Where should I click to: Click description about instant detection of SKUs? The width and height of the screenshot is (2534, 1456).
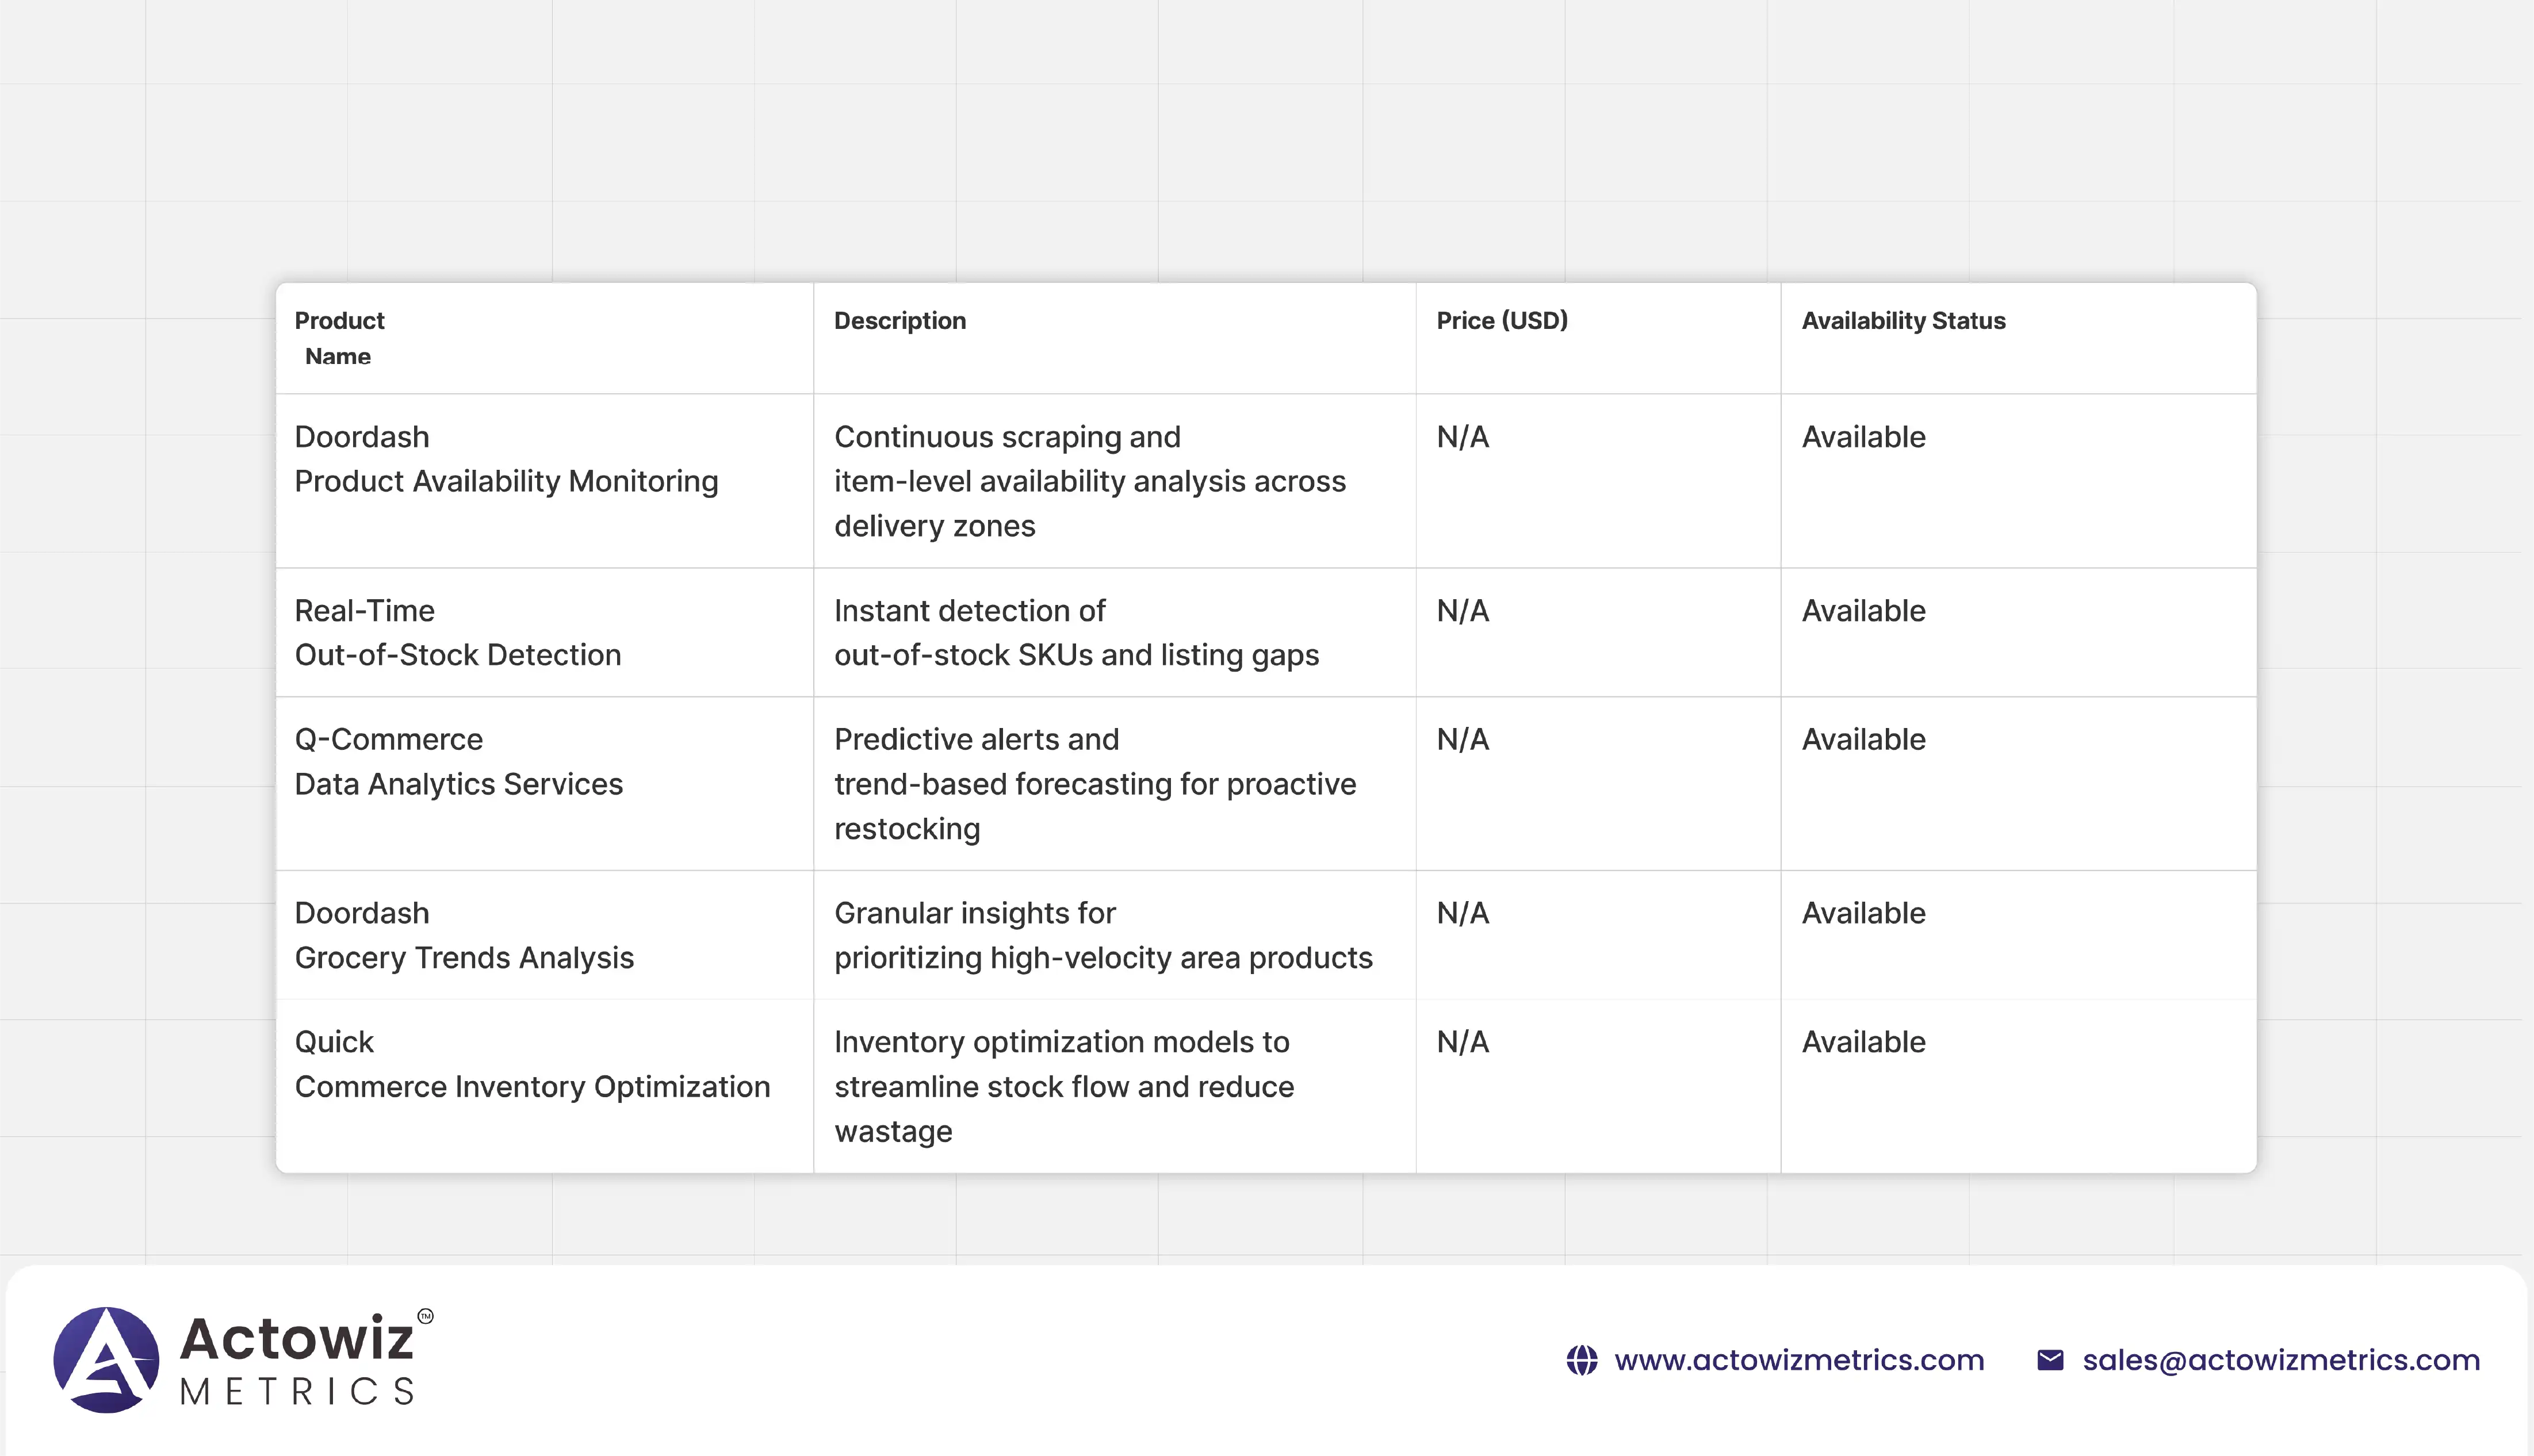pyautogui.click(x=1075, y=633)
